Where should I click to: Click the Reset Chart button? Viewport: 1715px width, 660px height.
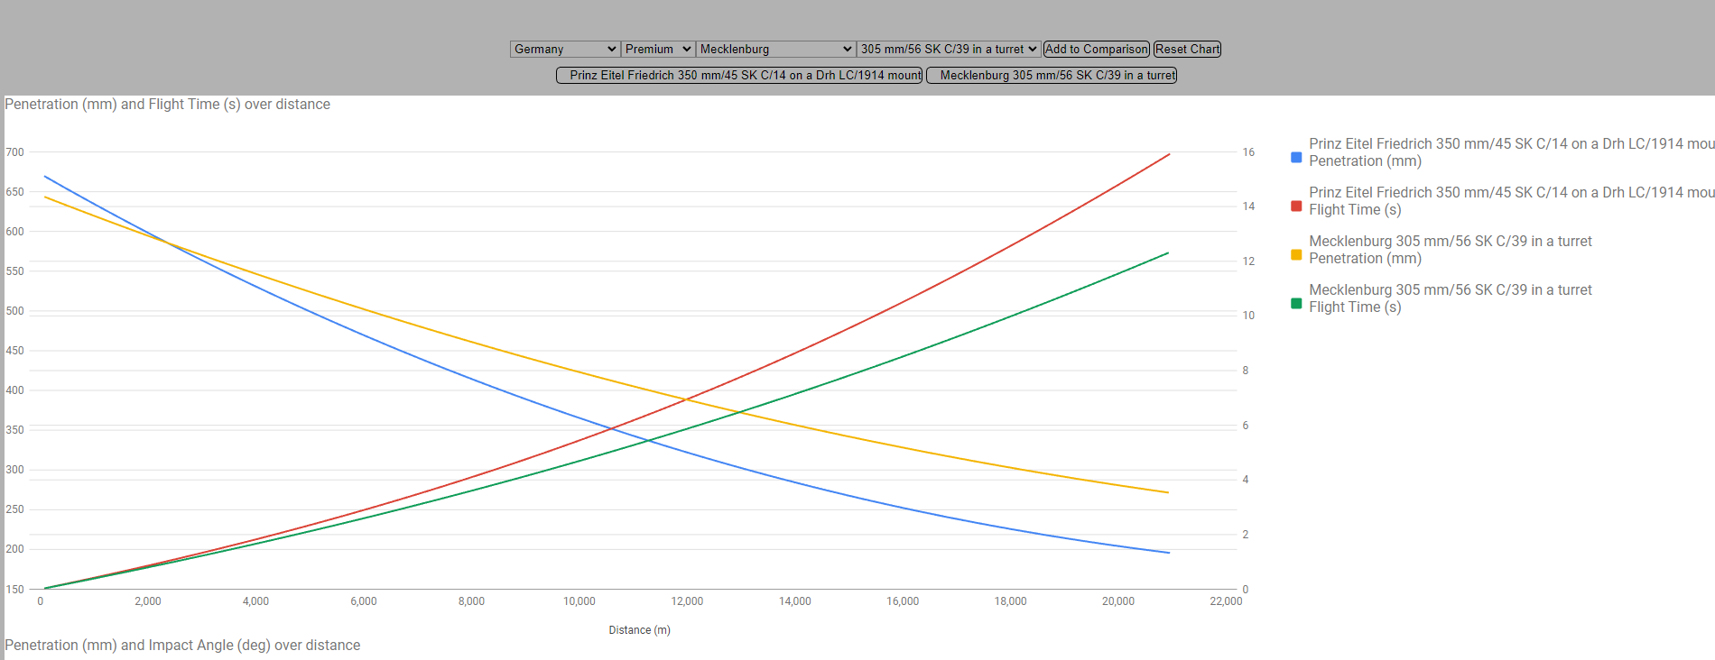[1187, 49]
